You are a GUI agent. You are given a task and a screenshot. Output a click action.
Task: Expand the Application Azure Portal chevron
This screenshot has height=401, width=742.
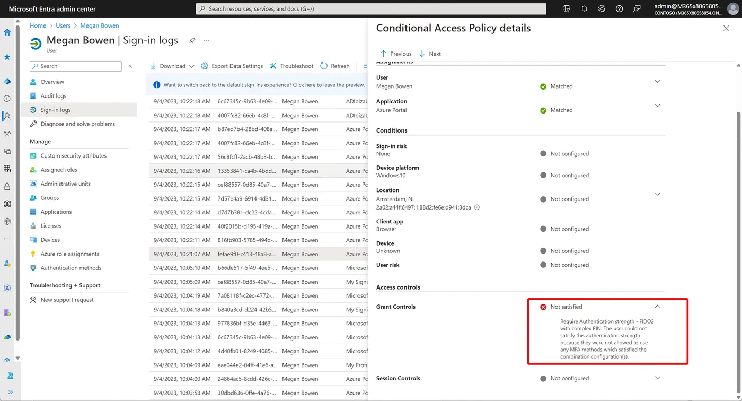(x=658, y=105)
